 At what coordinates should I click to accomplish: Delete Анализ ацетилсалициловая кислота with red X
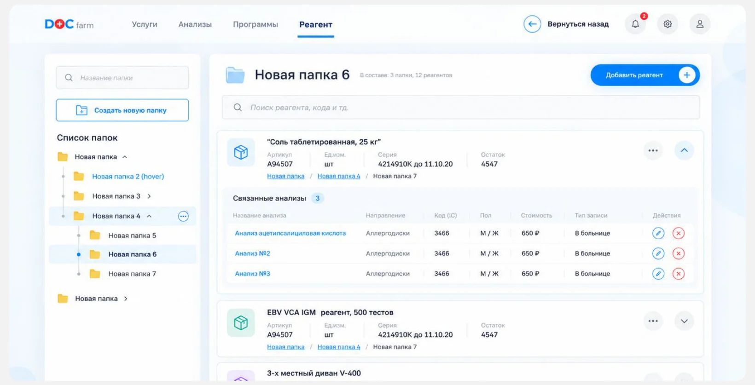(x=678, y=233)
